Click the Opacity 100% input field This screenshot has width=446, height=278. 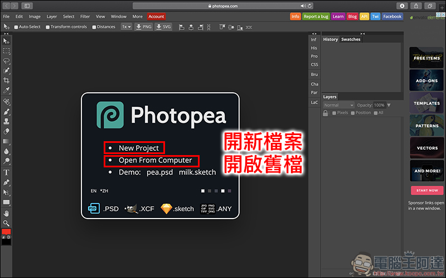379,105
